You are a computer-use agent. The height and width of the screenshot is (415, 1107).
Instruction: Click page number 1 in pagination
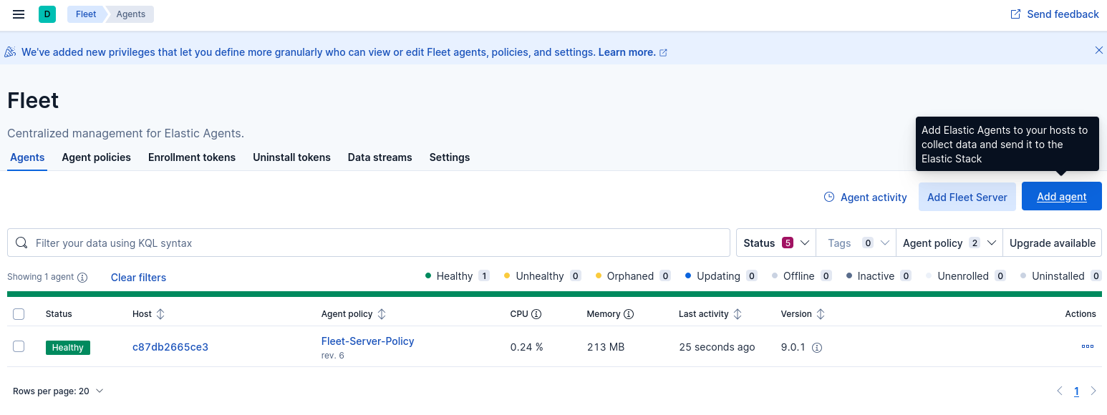1076,391
